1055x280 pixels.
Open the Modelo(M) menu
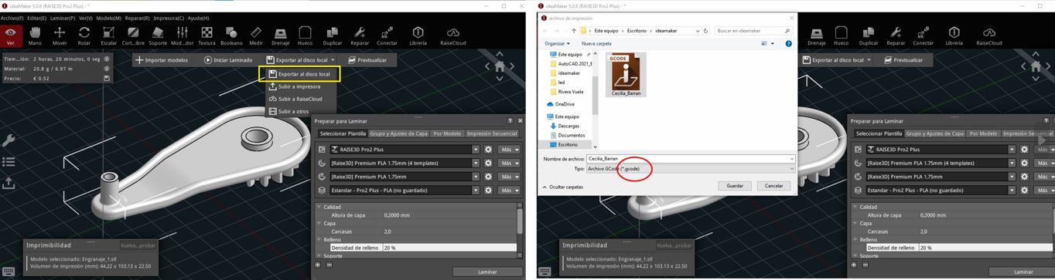click(x=108, y=18)
